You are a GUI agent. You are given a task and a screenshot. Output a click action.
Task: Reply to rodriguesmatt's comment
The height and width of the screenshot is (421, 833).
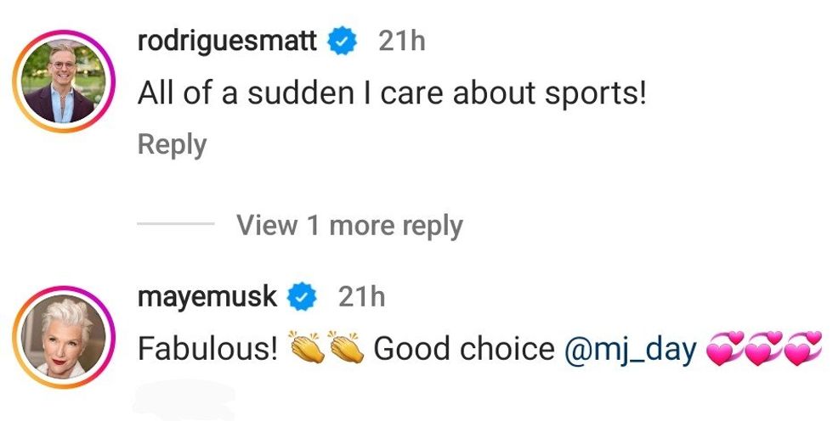pos(172,145)
